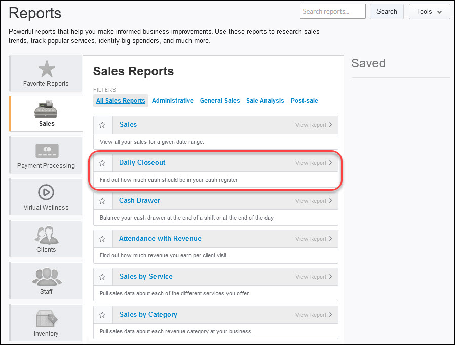Open the Tools dropdown menu
Screen dimensions: 455x345
click(x=429, y=12)
